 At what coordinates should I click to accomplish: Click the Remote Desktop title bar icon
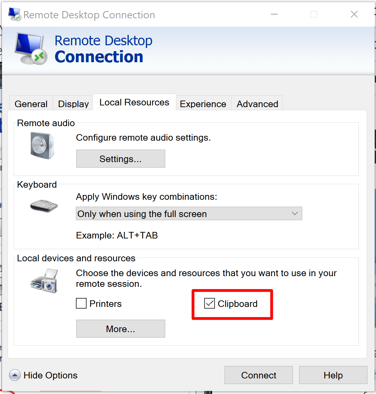(14, 15)
